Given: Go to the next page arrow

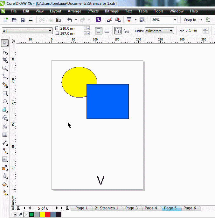Looking at the screenshot, I should [57, 208].
